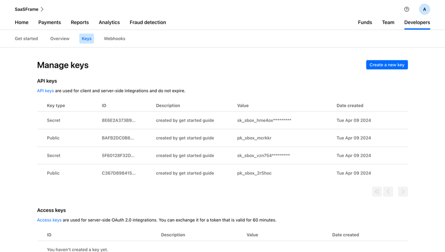Viewport: 445px width, 252px height.
Task: Click the Manage keys heading
Action: [63, 65]
